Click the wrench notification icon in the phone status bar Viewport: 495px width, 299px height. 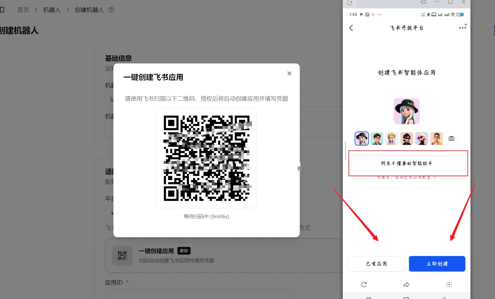367,14
